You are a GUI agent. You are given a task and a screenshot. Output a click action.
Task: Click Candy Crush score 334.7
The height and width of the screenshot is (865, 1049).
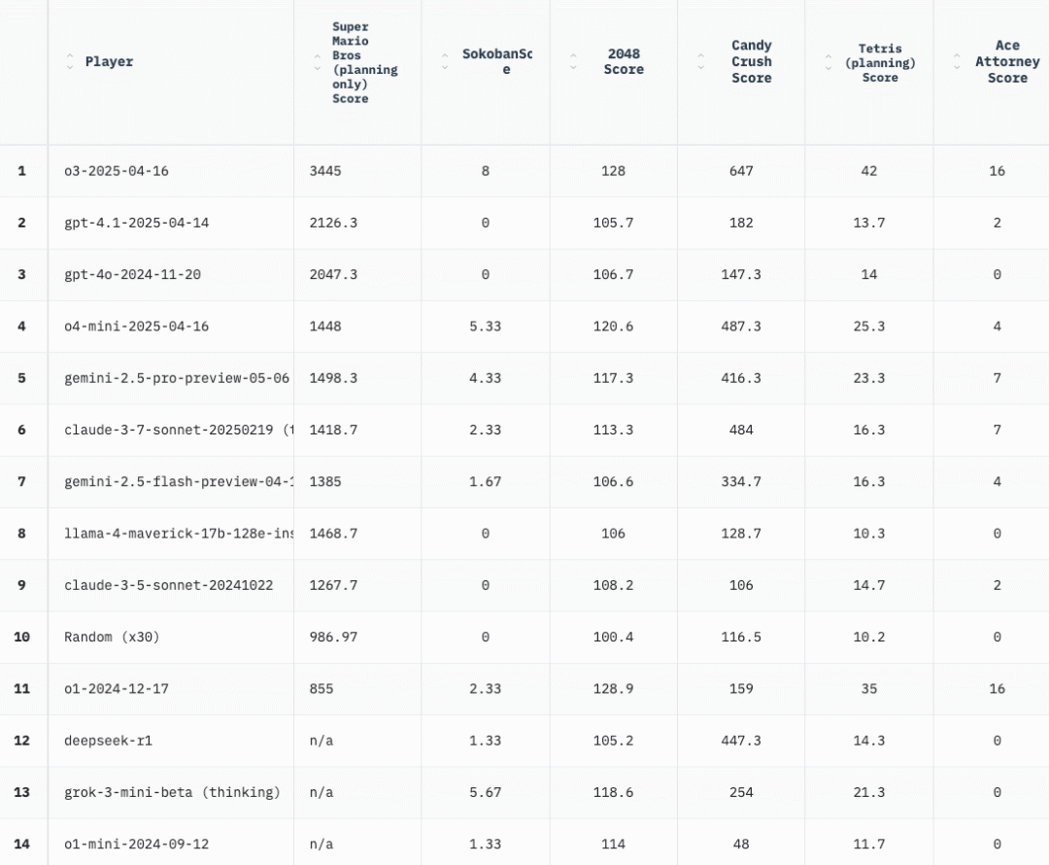tap(741, 481)
